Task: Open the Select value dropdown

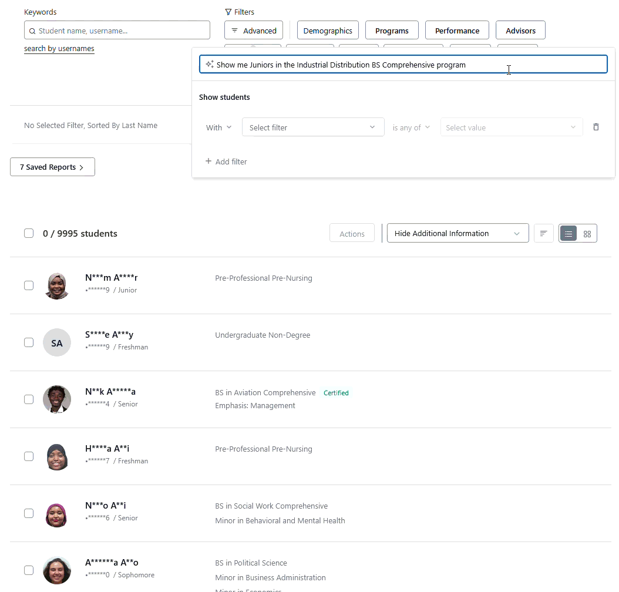Action: 512,127
